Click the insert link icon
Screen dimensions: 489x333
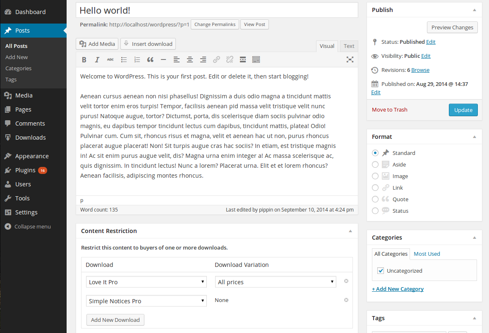tap(216, 60)
